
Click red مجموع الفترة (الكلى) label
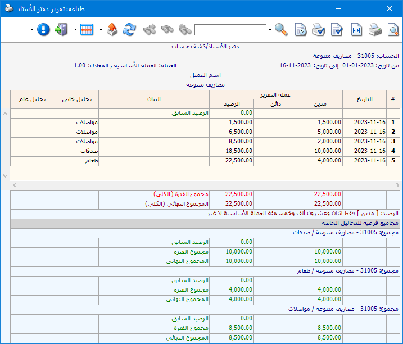click(x=181, y=194)
